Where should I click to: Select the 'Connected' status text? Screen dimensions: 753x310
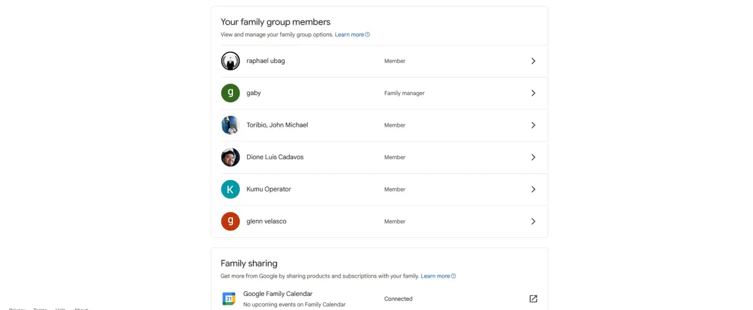click(398, 299)
